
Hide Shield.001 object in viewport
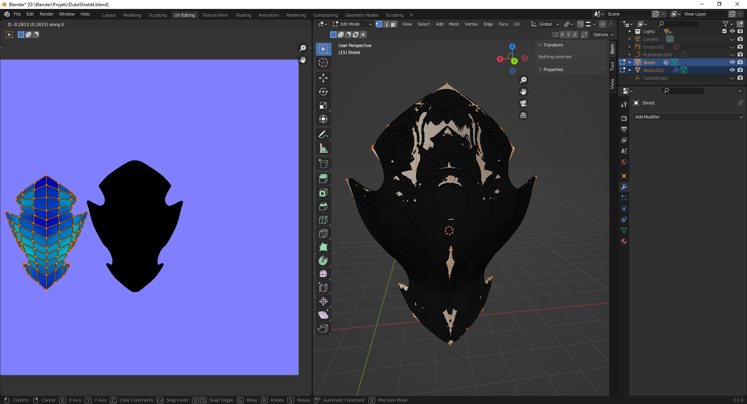click(x=732, y=70)
